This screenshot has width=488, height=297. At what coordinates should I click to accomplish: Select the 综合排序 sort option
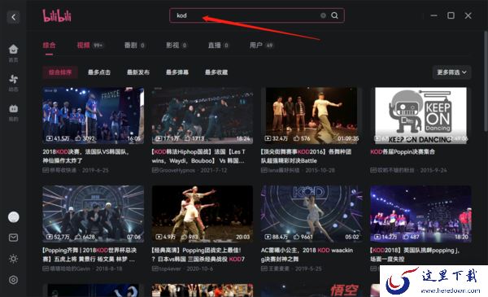[x=60, y=72]
